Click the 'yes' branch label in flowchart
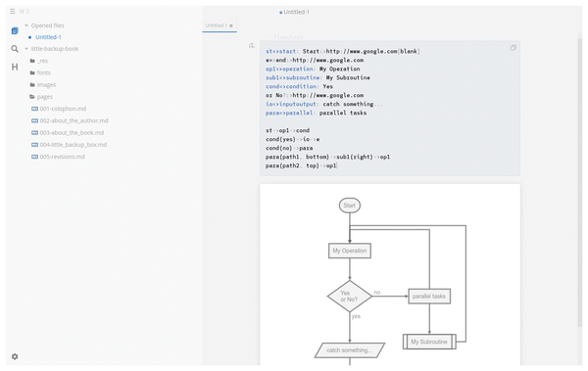Image resolution: width=588 pixels, height=371 pixels. click(x=356, y=316)
